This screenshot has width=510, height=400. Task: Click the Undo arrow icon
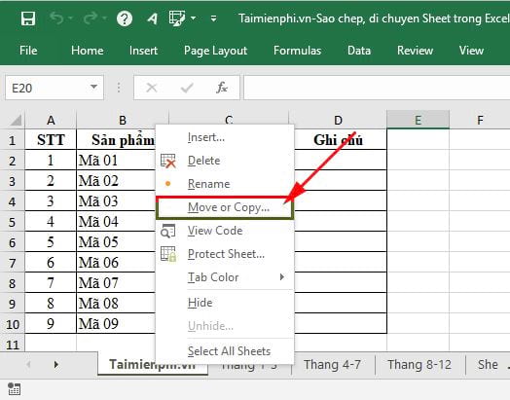tap(56, 18)
